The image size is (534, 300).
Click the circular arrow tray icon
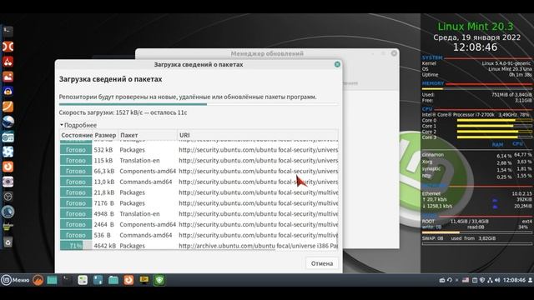click(450, 280)
